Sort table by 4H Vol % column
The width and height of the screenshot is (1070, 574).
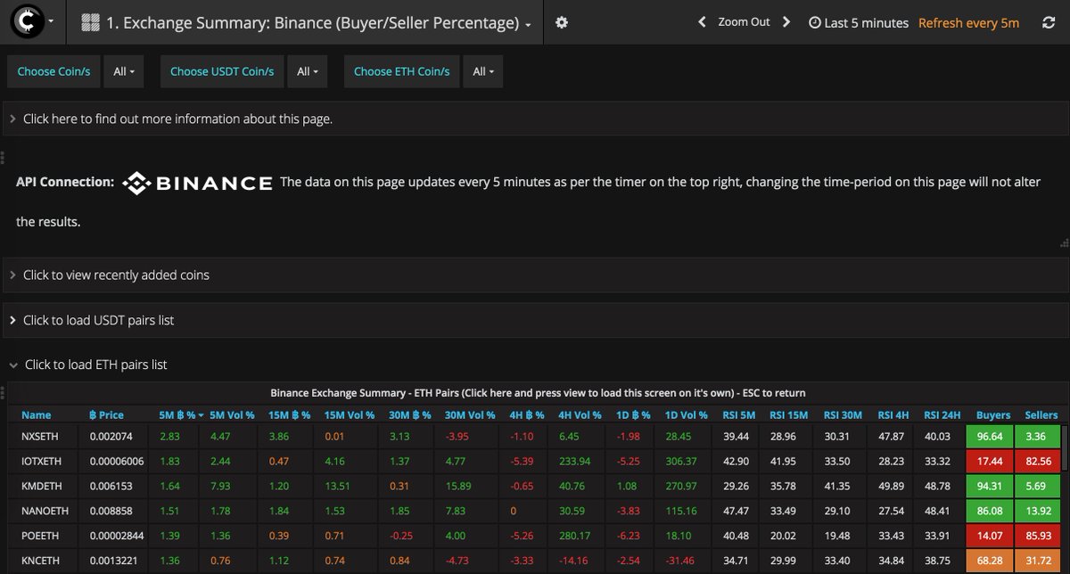[x=580, y=414]
